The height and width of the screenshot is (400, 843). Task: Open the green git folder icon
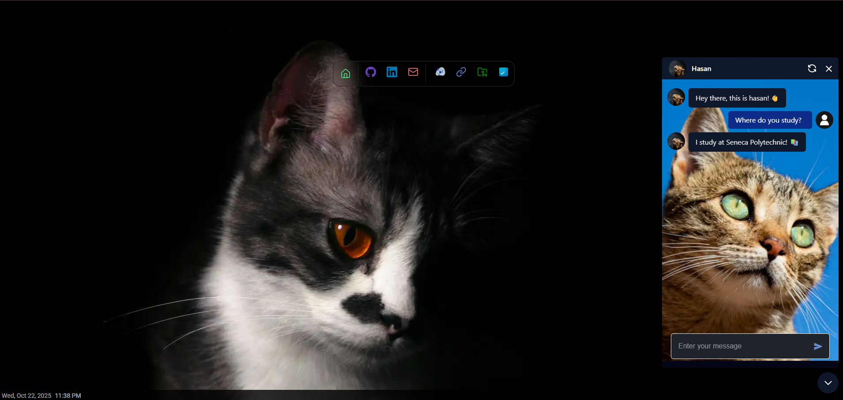coord(482,72)
